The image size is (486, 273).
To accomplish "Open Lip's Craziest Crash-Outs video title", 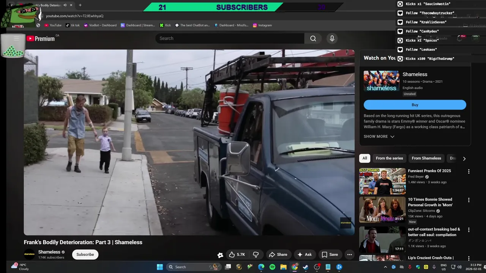I will pos(431,258).
